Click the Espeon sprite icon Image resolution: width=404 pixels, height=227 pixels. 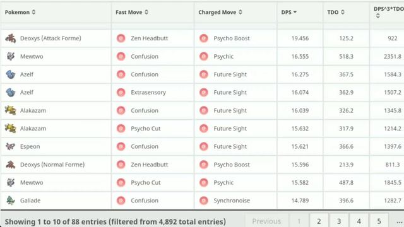click(10, 146)
